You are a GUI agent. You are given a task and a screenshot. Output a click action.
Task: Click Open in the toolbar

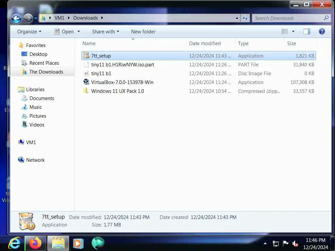coord(64,32)
